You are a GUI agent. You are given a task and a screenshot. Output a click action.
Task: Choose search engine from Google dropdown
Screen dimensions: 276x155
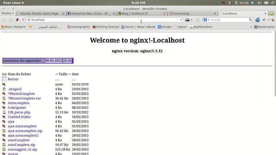206,20
